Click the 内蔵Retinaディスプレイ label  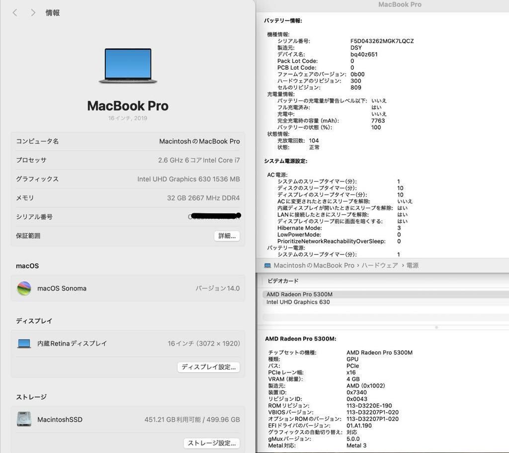click(x=72, y=343)
